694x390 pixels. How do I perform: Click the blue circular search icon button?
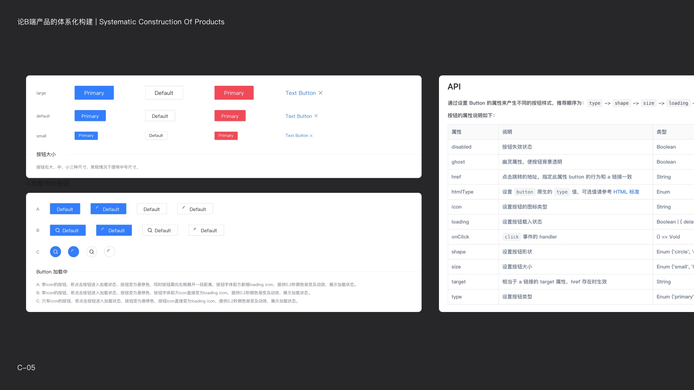pyautogui.click(x=56, y=252)
